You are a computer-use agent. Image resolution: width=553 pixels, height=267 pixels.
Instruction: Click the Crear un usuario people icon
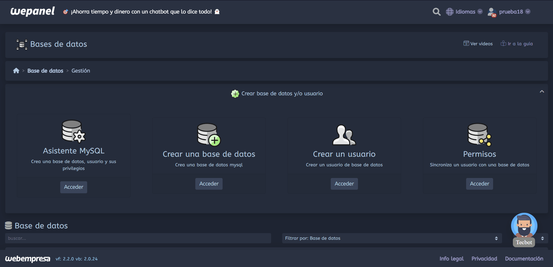pos(344,135)
